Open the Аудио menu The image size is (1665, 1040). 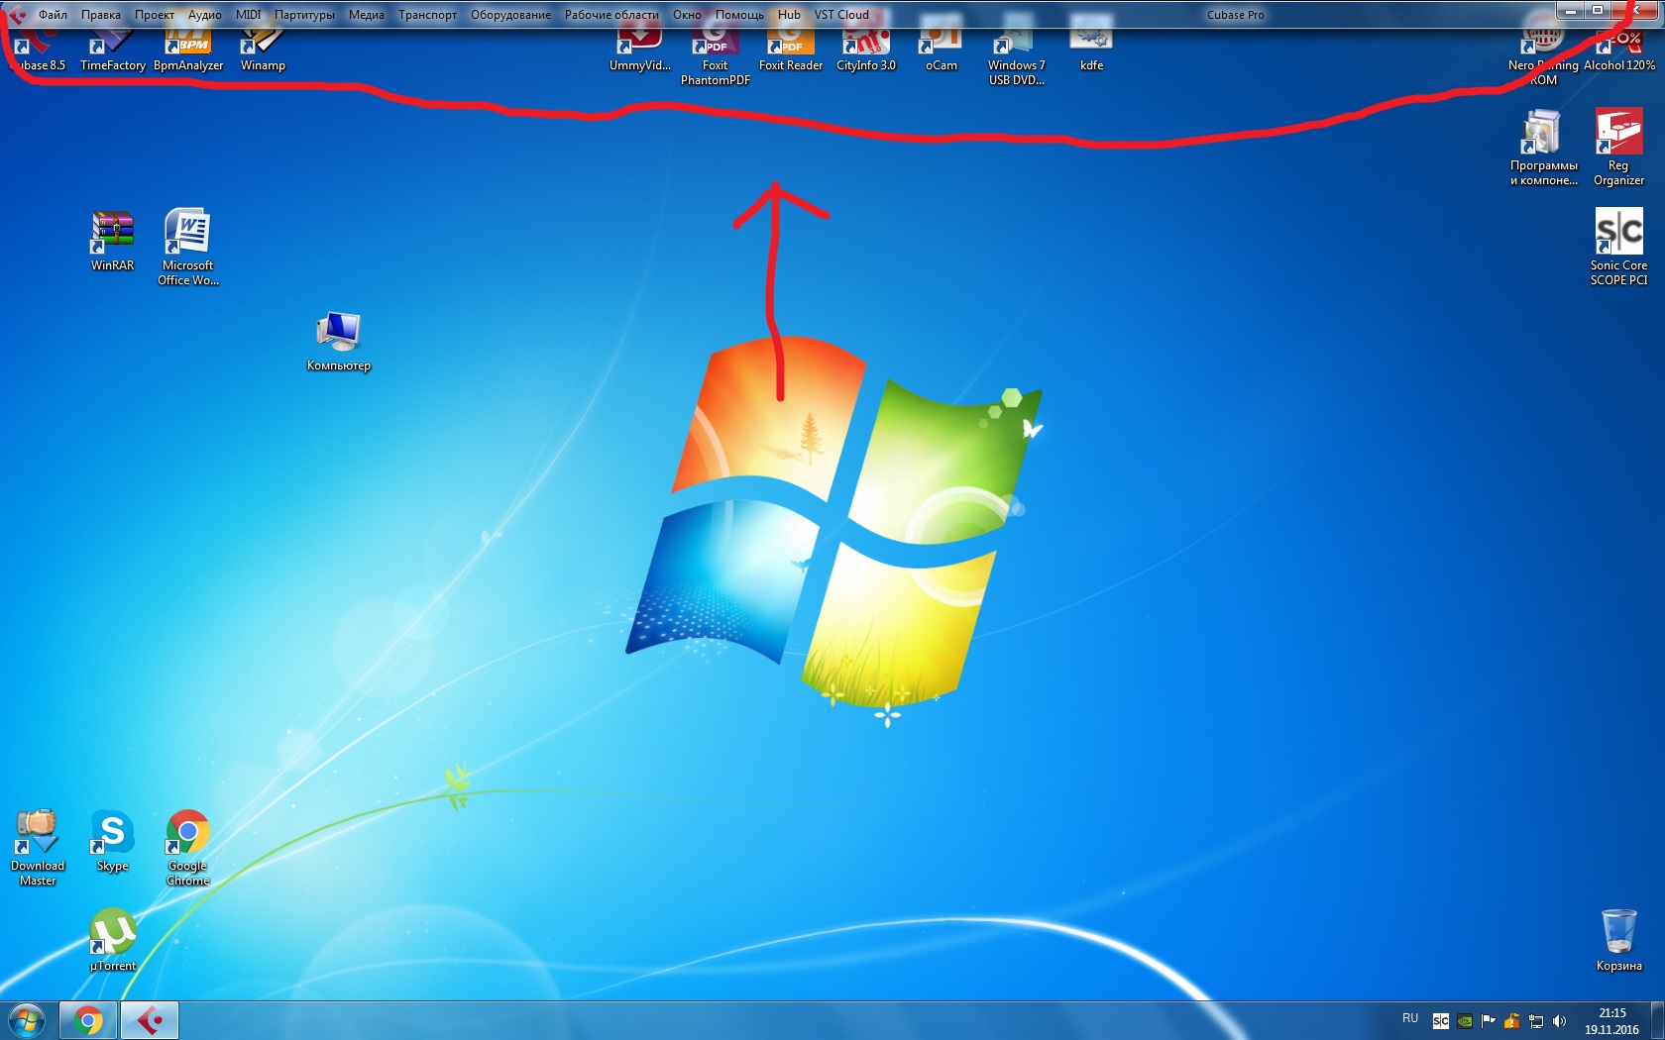[205, 15]
